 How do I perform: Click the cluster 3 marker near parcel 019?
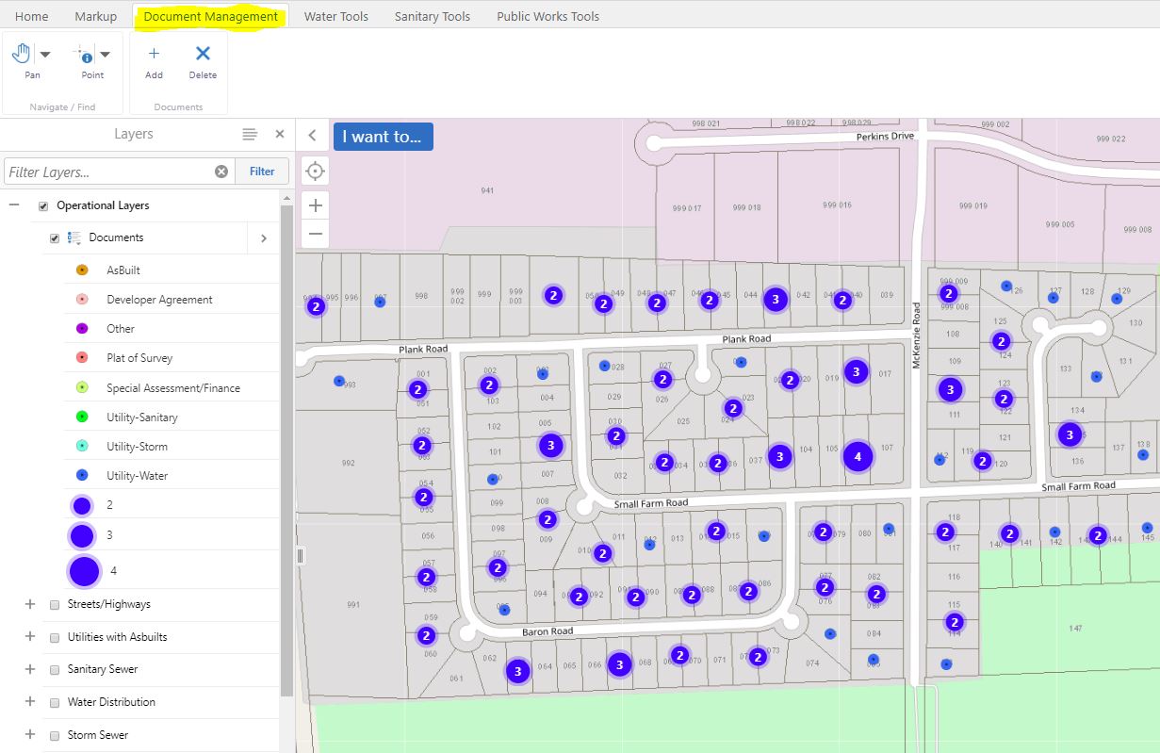[856, 371]
